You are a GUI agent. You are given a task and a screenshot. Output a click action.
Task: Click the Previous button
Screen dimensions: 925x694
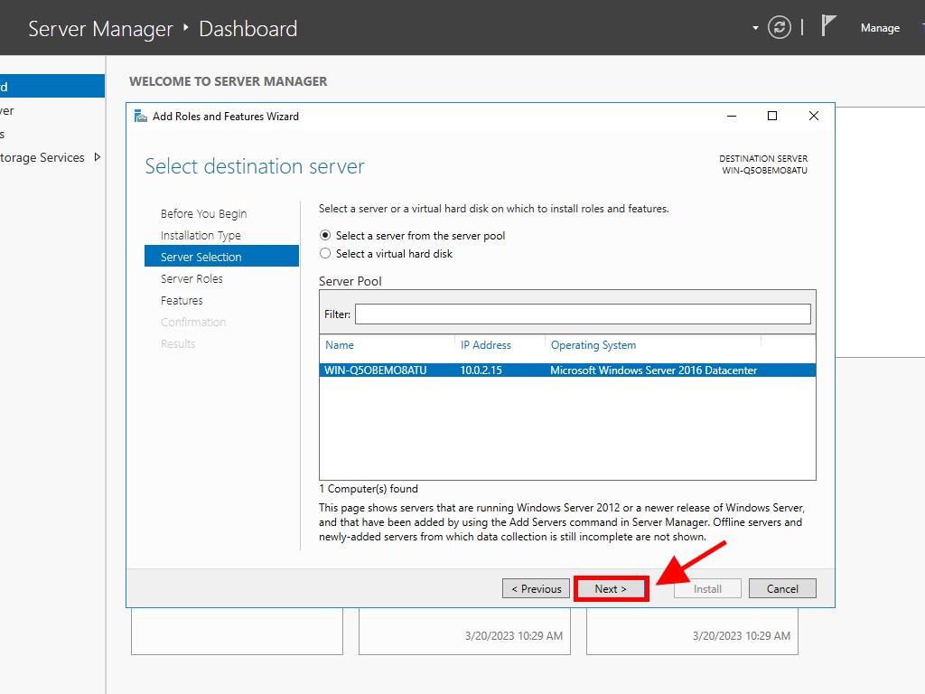(537, 589)
